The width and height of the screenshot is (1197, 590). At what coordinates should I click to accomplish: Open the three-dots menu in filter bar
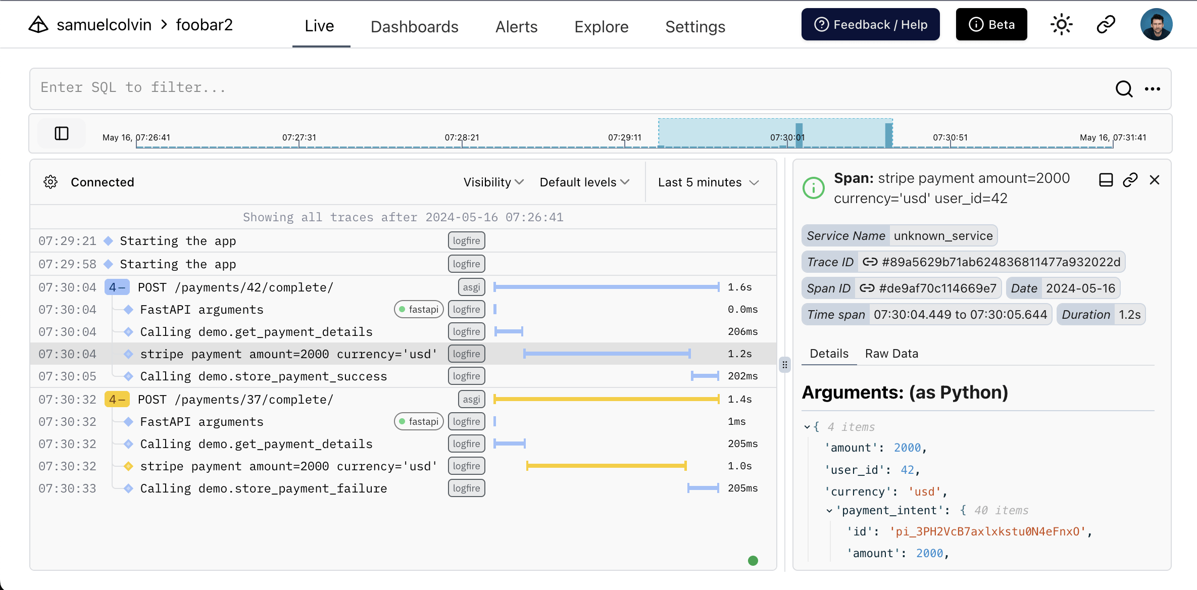click(1153, 89)
